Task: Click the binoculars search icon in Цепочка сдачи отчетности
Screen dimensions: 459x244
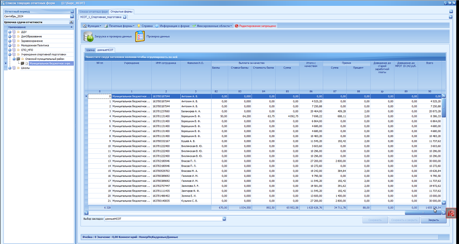Action: pos(71,22)
